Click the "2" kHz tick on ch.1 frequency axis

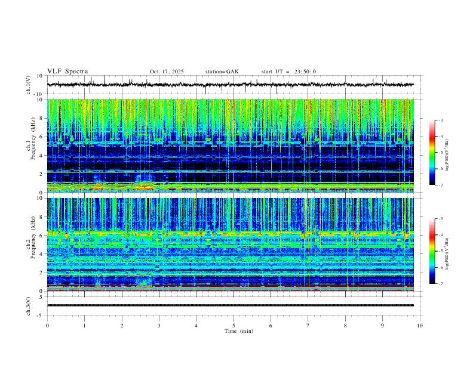pyautogui.click(x=41, y=174)
